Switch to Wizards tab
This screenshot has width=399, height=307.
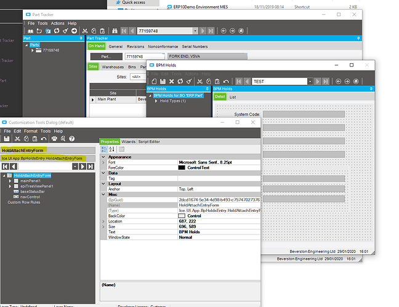128,142
